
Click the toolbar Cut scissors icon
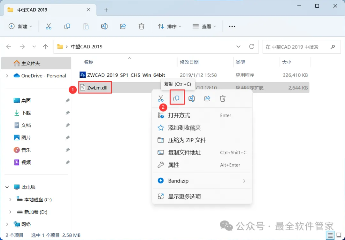coord(49,27)
